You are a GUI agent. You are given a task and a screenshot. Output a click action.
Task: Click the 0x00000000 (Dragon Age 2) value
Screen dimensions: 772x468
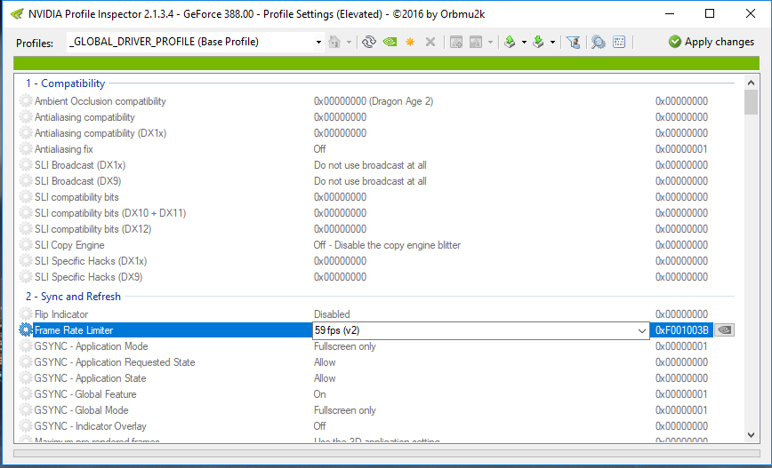tap(374, 101)
